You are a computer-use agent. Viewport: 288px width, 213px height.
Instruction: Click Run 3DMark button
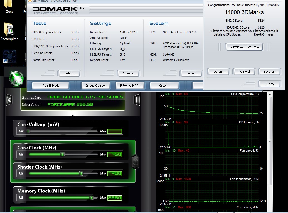51,86
